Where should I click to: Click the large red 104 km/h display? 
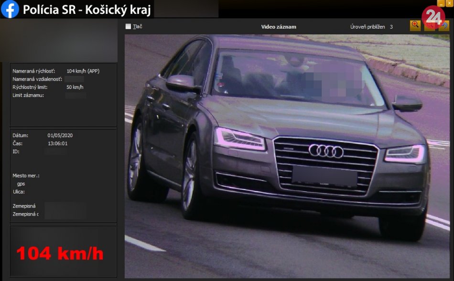click(x=60, y=253)
